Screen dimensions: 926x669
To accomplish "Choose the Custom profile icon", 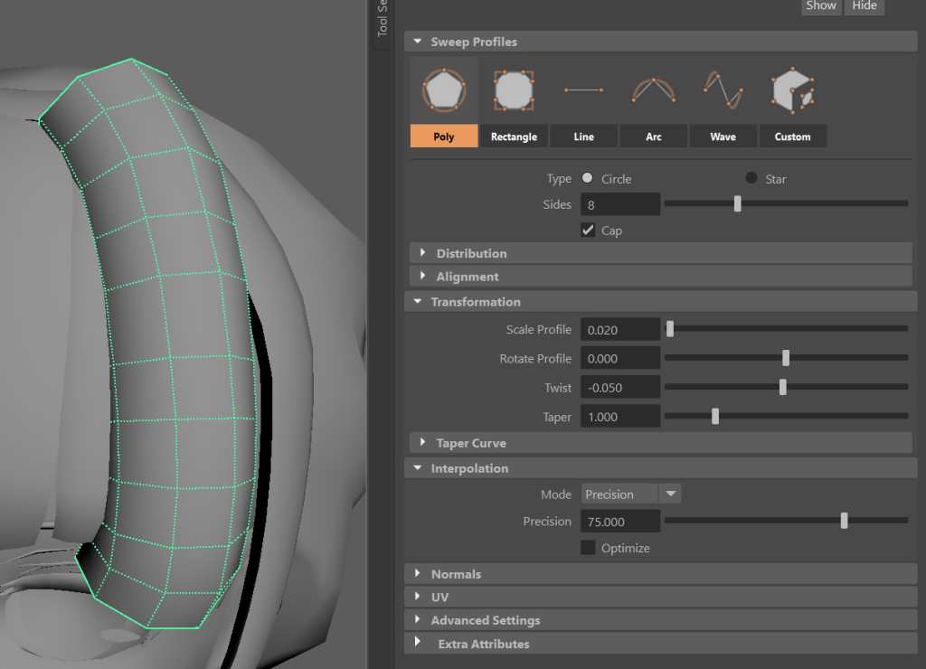I will click(x=792, y=90).
